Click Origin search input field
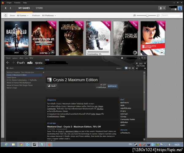The image size is (184, 153). click(171, 15)
